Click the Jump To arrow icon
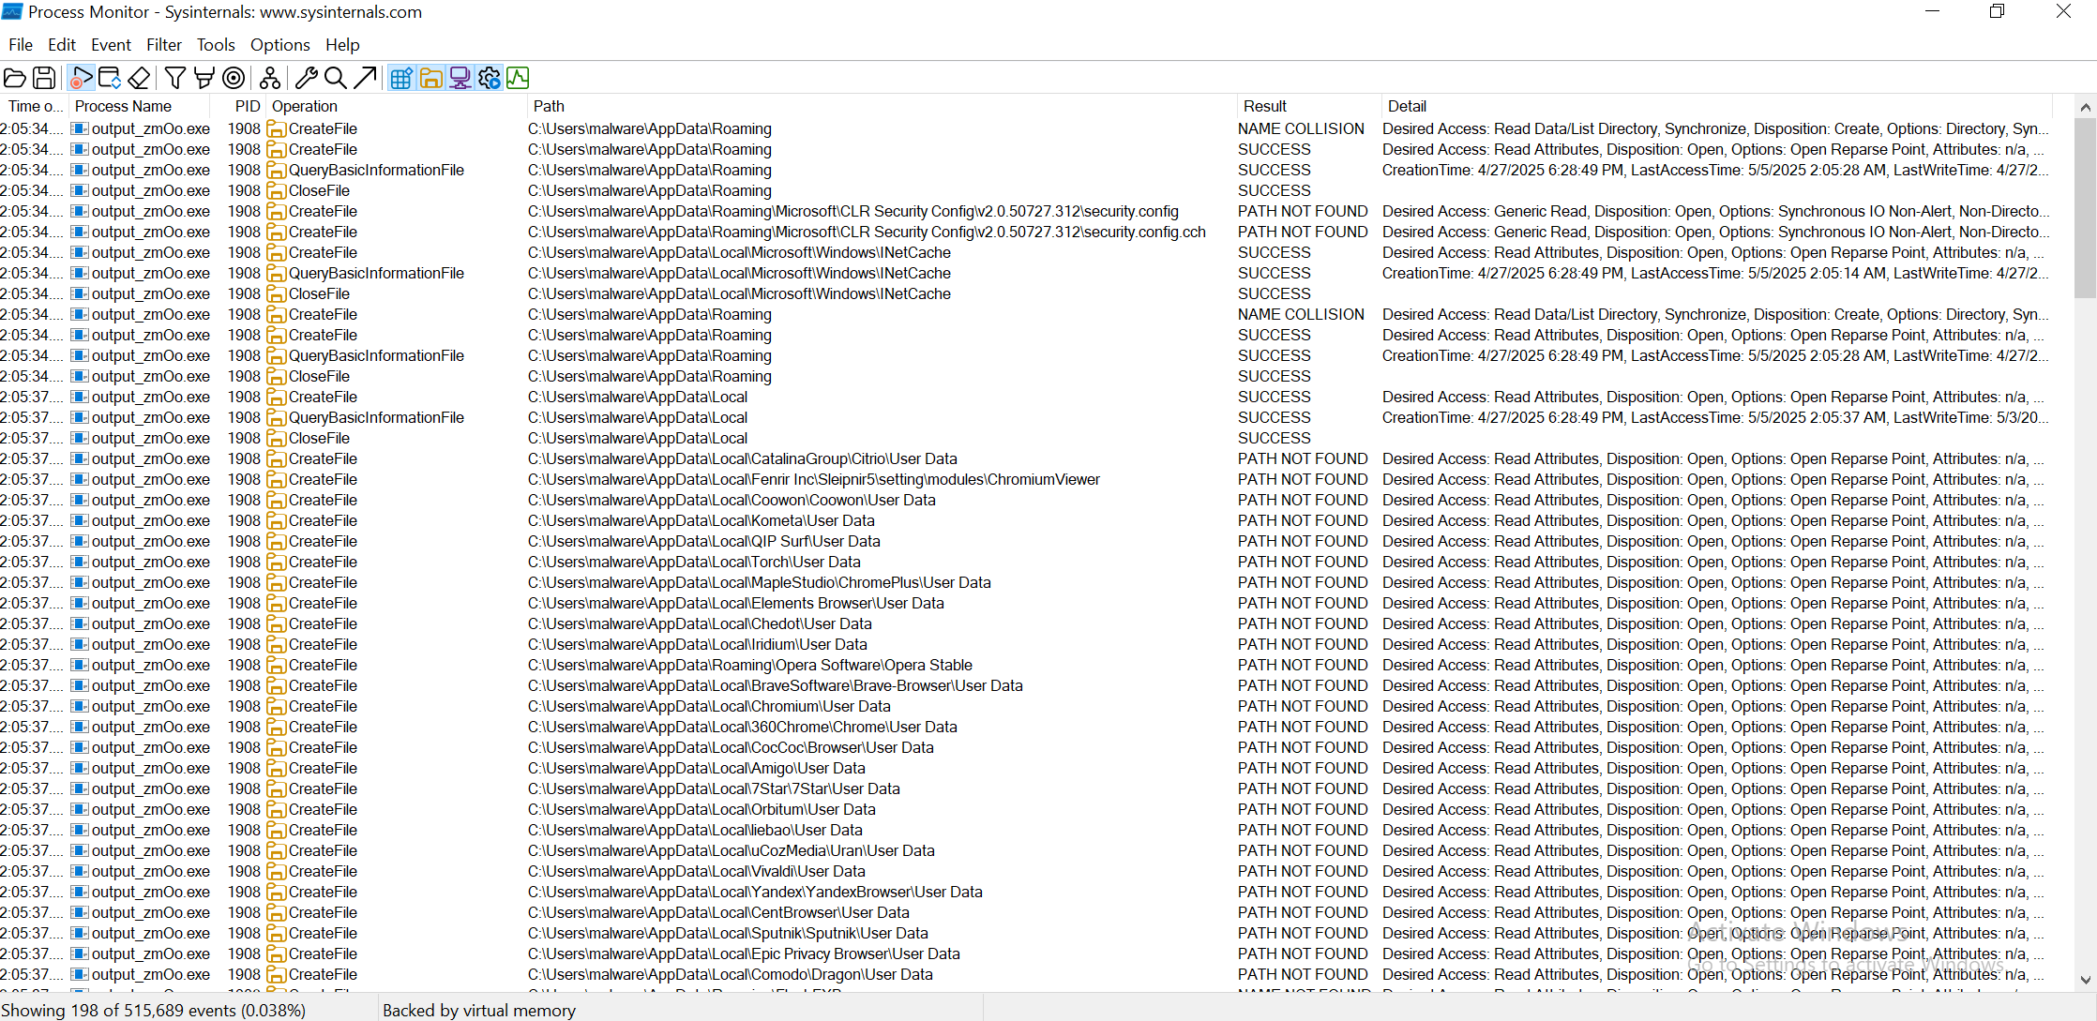The height and width of the screenshot is (1021, 2097). click(366, 78)
